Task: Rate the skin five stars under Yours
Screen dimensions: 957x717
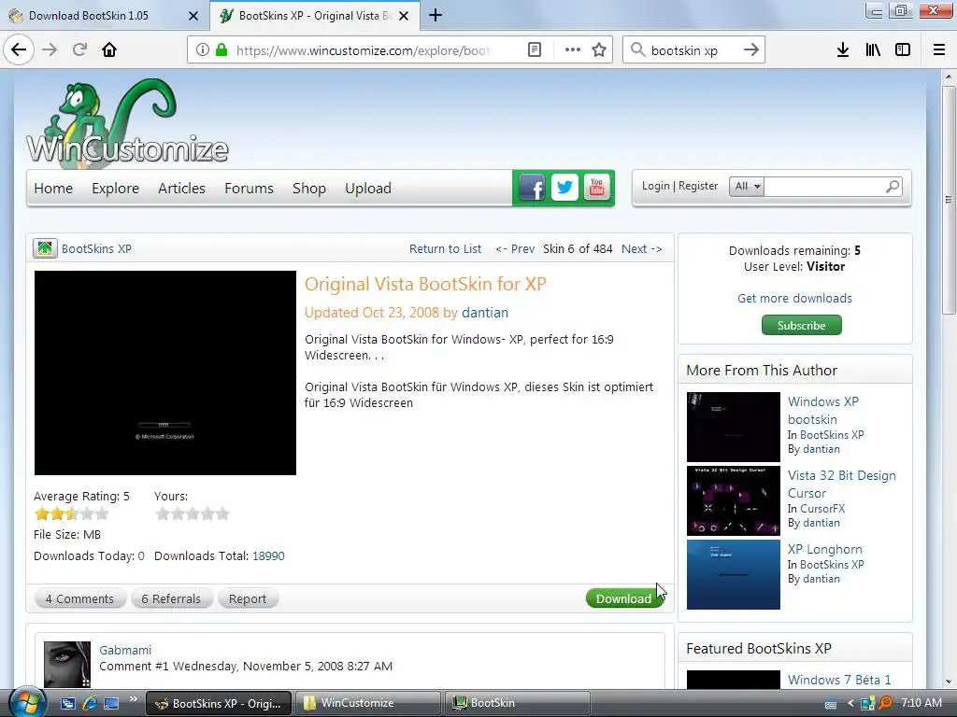Action: (x=222, y=514)
